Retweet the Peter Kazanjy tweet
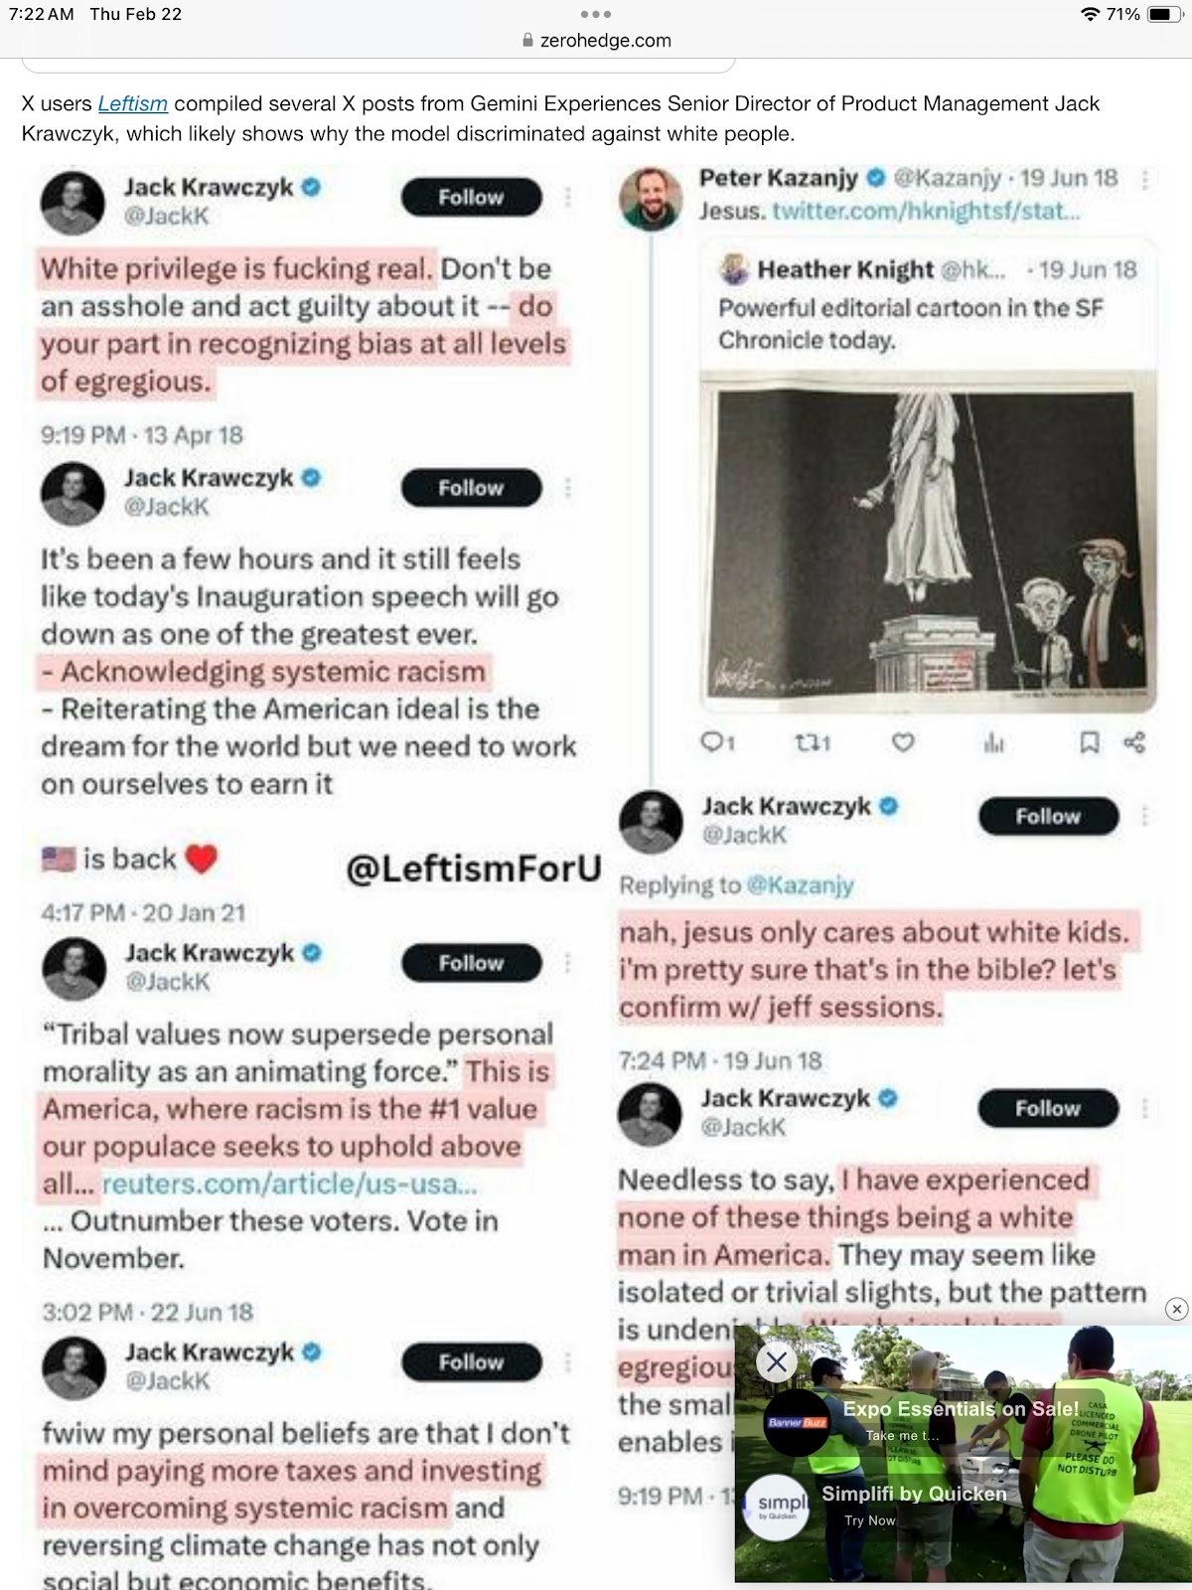The width and height of the screenshot is (1192, 1590). (813, 742)
